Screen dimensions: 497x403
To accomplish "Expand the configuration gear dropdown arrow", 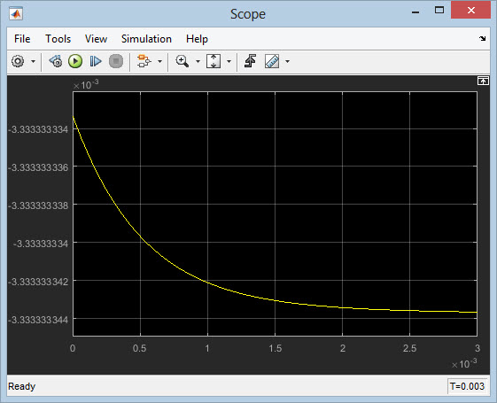I will click(x=33, y=61).
